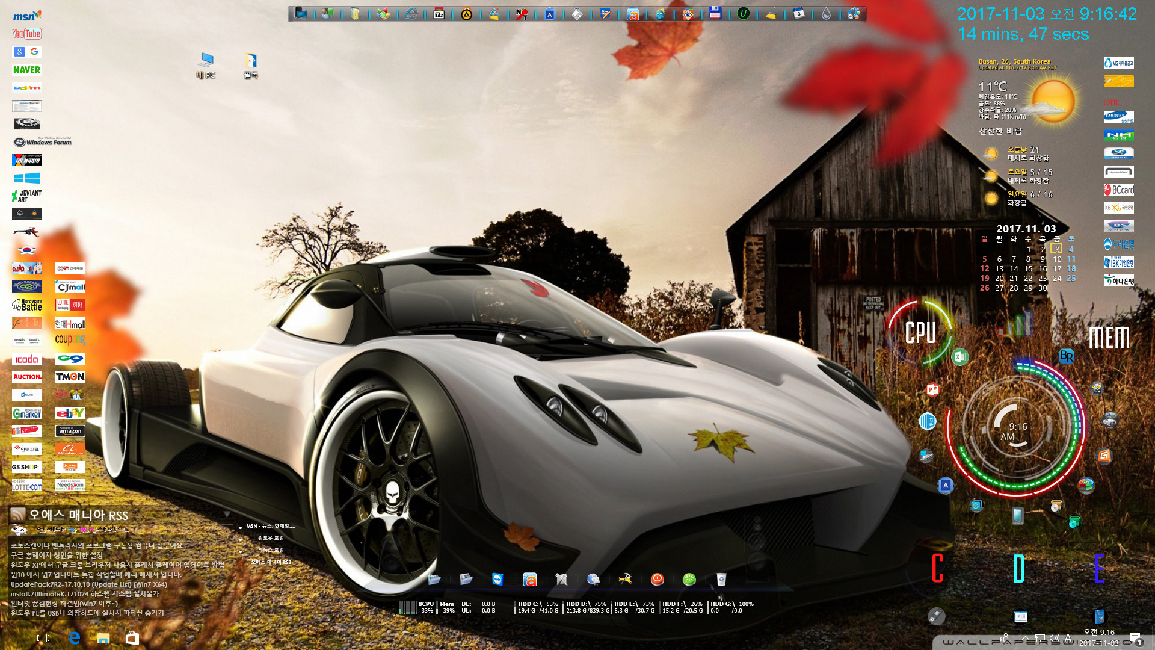Launch the green U uninstaller icon in the top dock
1155x650 pixels.
pos(744,14)
